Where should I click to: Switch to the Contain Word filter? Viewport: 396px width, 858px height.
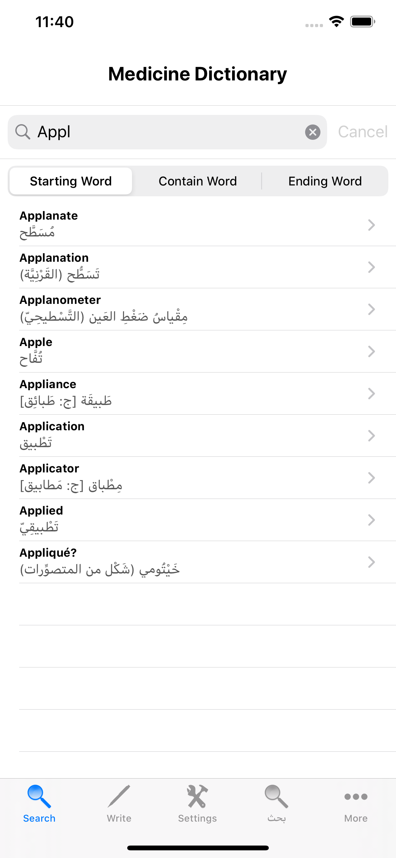pyautogui.click(x=198, y=181)
